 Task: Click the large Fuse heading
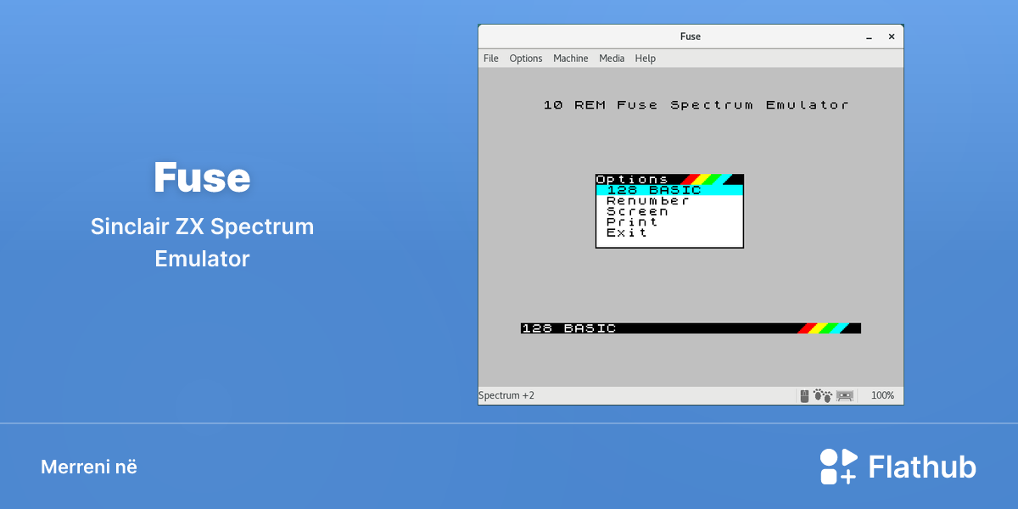click(202, 178)
